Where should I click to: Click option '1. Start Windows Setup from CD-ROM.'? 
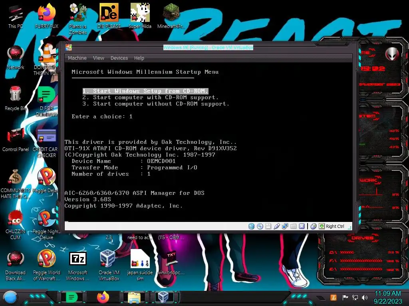145,91
